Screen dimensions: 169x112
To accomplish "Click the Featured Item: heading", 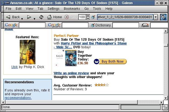I will (x=27, y=37).
